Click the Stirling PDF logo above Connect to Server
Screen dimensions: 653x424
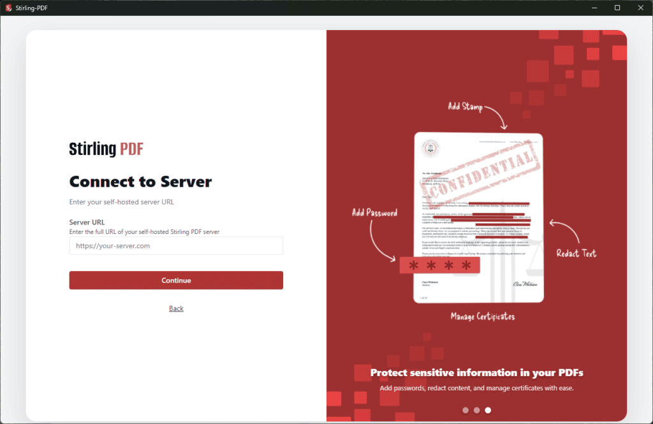pos(106,149)
